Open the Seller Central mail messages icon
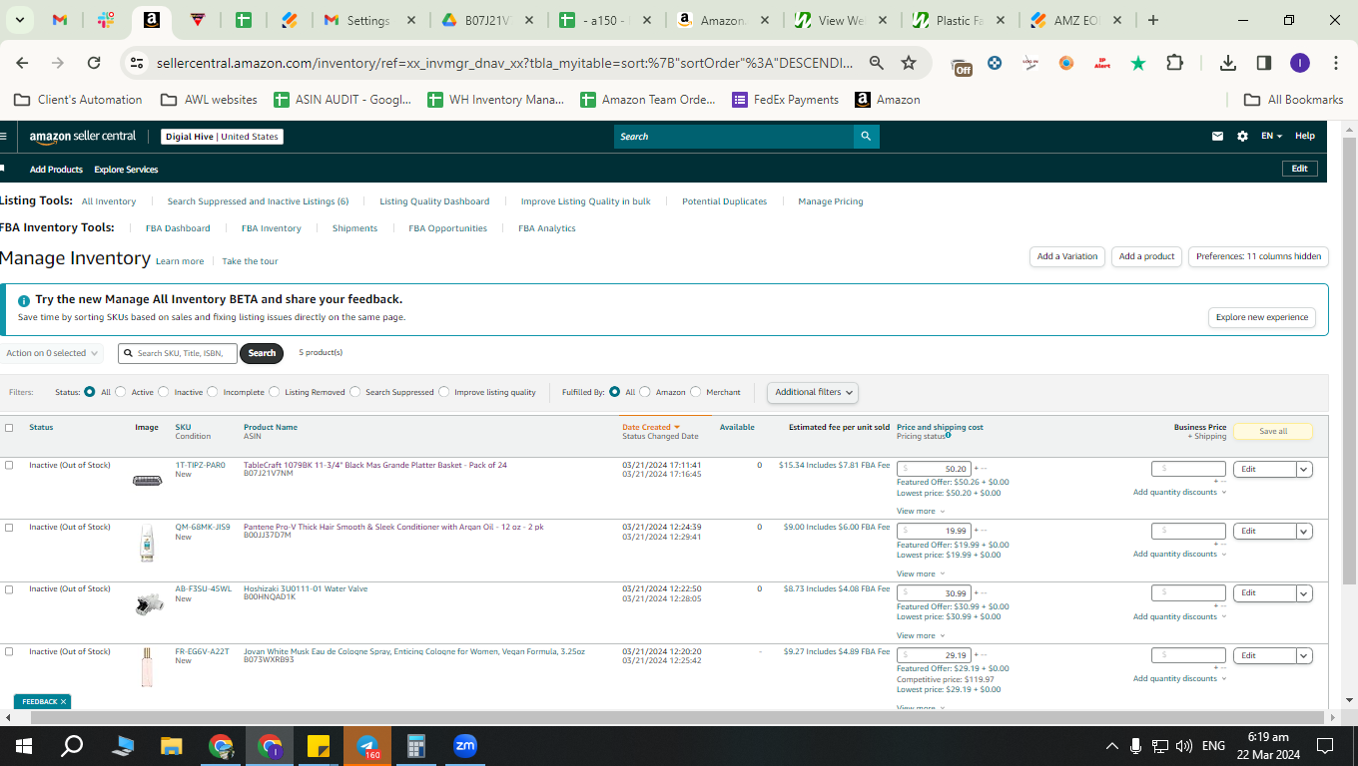 point(1217,137)
